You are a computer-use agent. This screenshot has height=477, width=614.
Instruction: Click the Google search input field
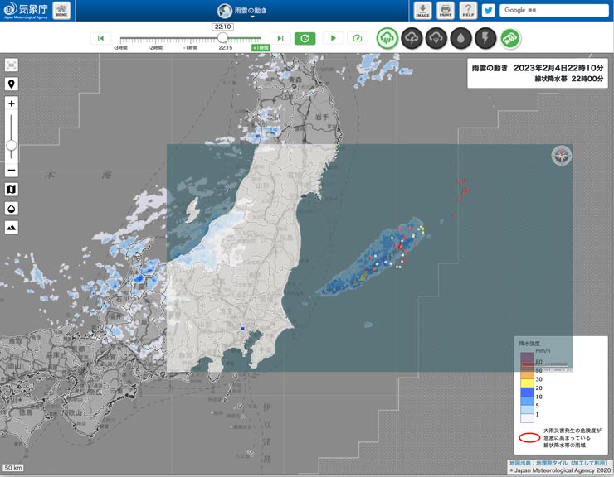(x=554, y=10)
